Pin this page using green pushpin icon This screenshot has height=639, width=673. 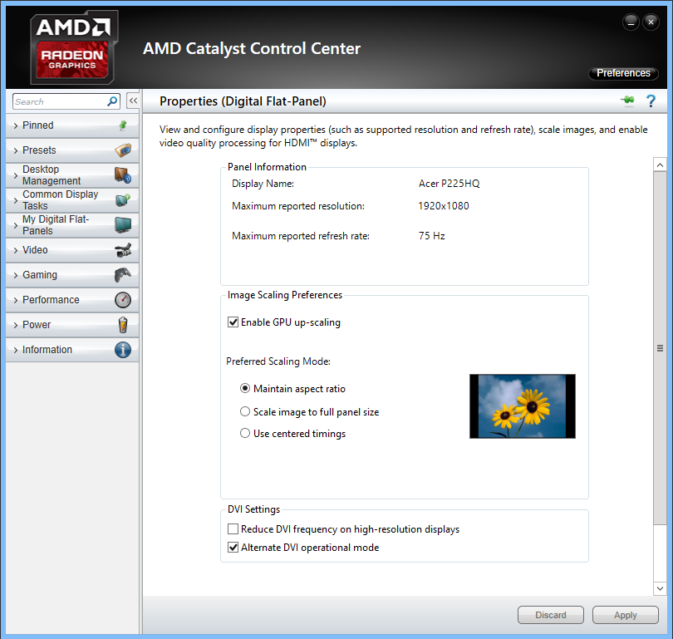point(627,101)
